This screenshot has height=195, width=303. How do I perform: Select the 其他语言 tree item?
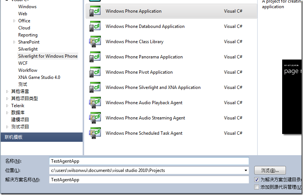[20, 92]
